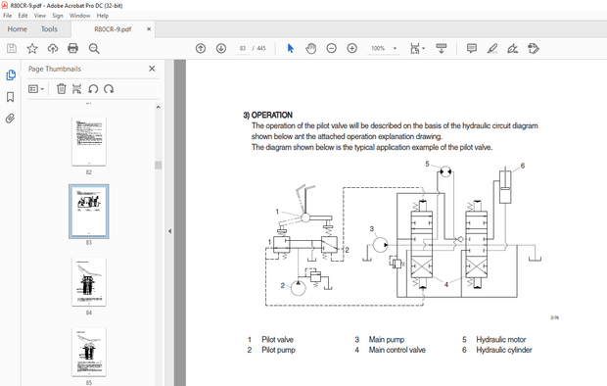Screen dimensions: 607x386
Task: Rotate page counterclockwise
Action: click(x=93, y=89)
